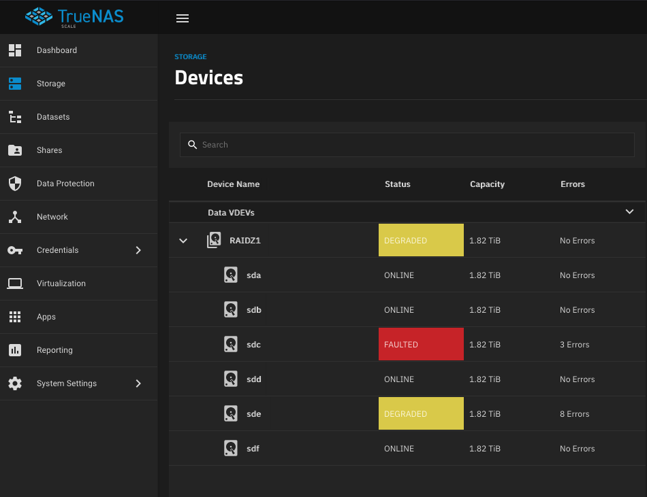Select the sde degraded disk row
This screenshot has height=497, width=647.
pos(407,413)
